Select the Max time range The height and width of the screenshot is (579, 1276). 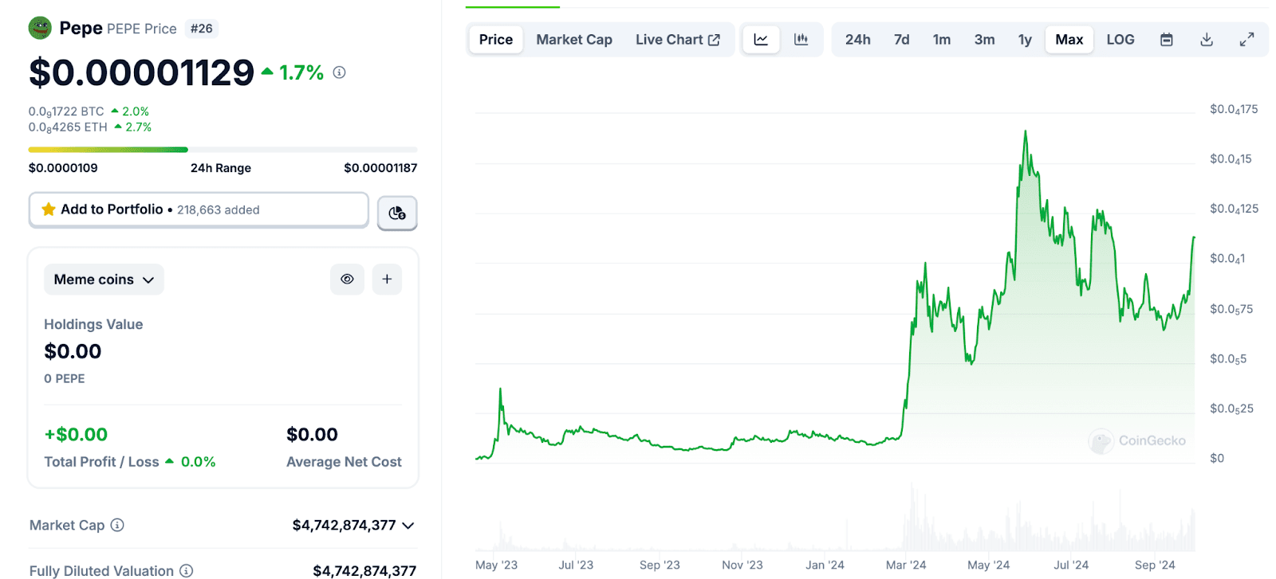[x=1069, y=40]
